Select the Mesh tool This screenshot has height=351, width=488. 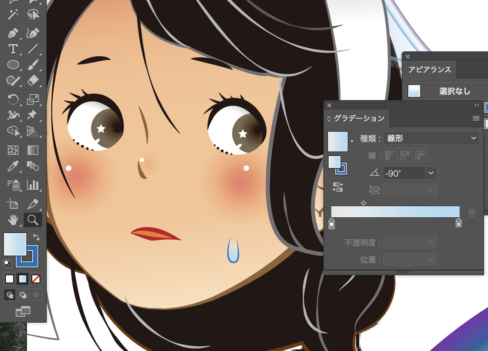click(x=13, y=150)
